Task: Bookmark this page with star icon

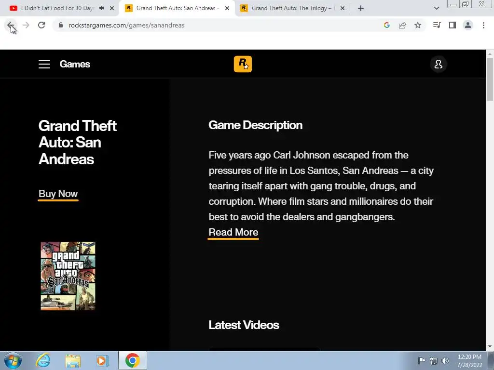Action: tap(418, 25)
